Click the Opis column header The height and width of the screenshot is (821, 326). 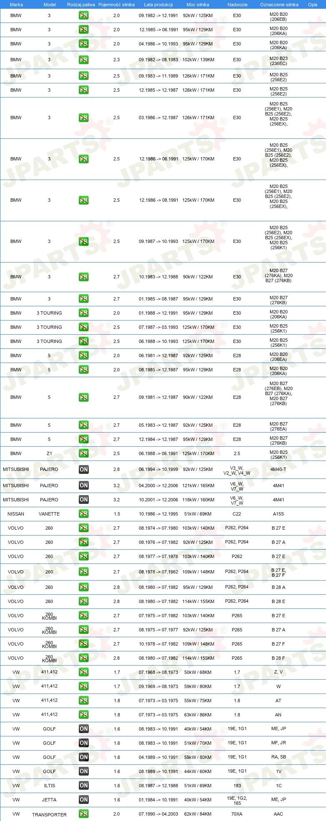coord(313,5)
